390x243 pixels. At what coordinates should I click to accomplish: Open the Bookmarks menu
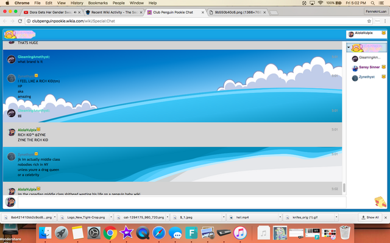(x=98, y=3)
